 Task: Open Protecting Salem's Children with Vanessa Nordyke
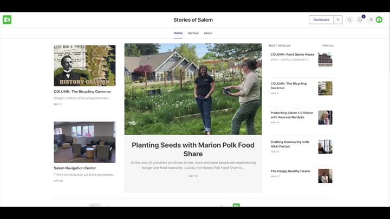292,115
